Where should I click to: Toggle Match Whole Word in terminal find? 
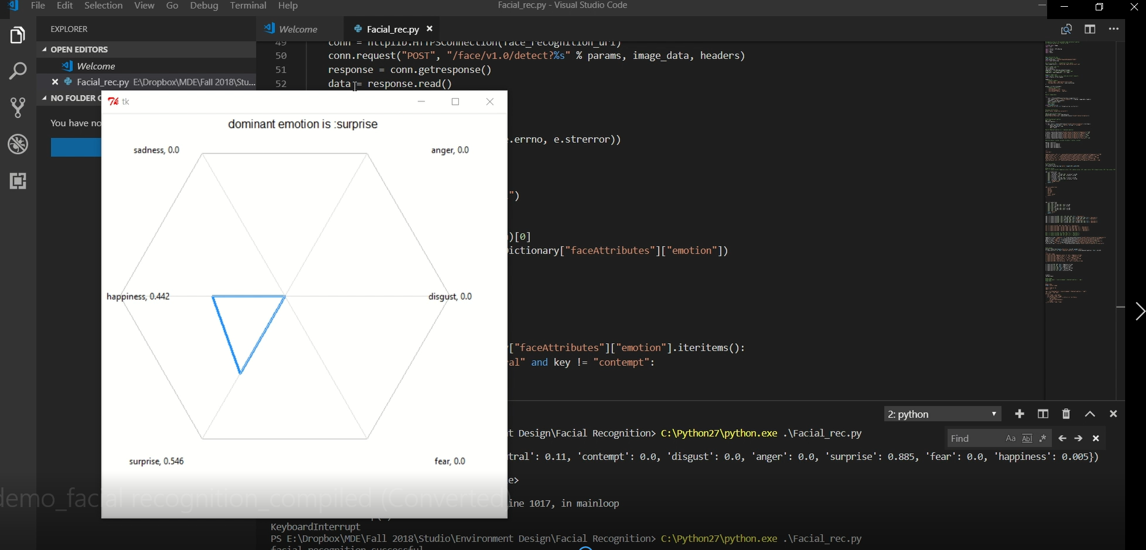1027,438
